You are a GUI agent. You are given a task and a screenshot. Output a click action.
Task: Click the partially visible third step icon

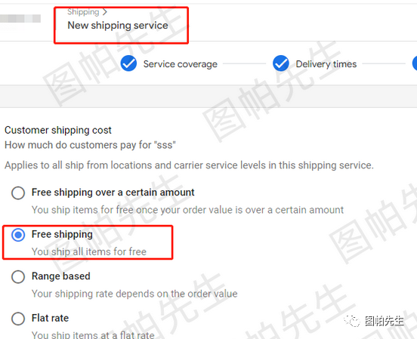pos(415,63)
